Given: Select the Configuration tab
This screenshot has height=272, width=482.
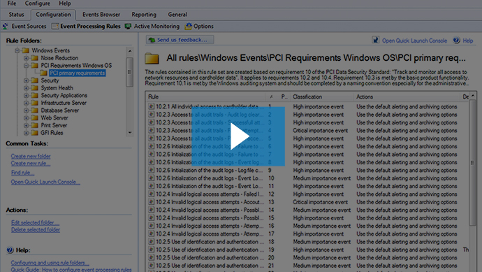Looking at the screenshot, I should (53, 15).
